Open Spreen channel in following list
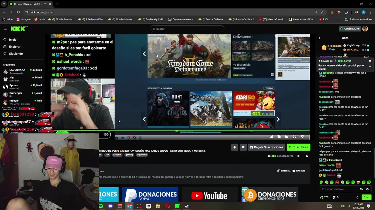Viewport: 375px width, 210px height. pos(22,87)
